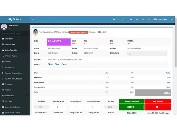Expand Account Basic Reports submenu arrow
The height and width of the screenshot is (132, 177).
point(27,78)
